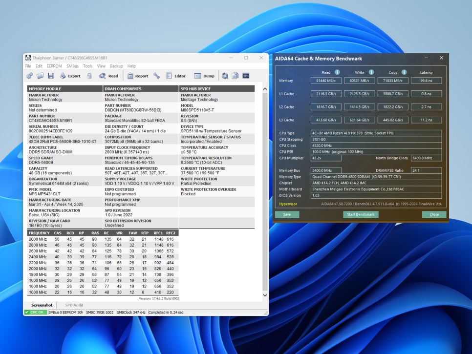The height and width of the screenshot is (354, 472).
Task: Click the SMBus 0 EEPROM 50h status entry
Action: click(66, 312)
